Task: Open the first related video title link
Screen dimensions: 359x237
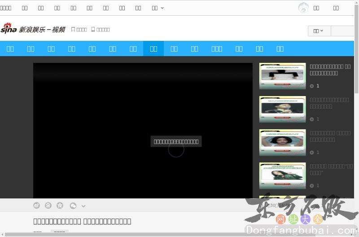Action: (x=330, y=70)
